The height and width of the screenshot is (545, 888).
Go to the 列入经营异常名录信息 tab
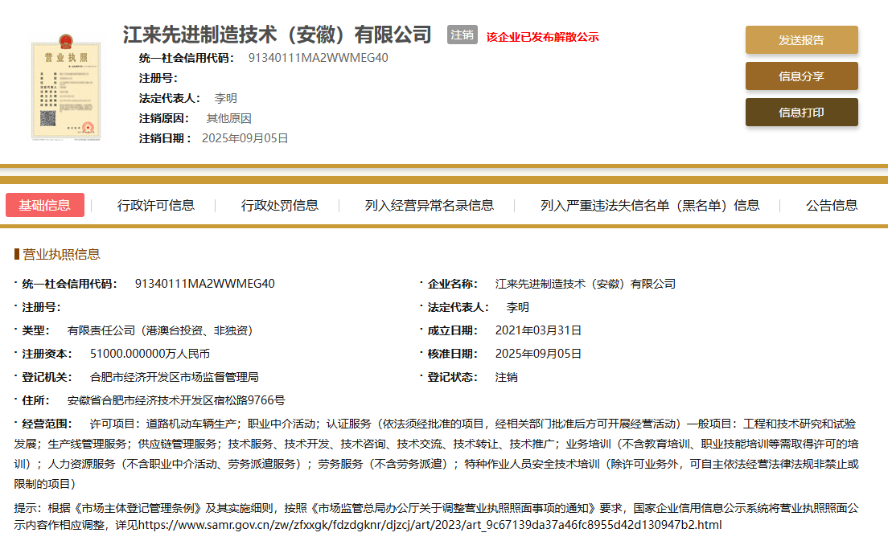430,205
